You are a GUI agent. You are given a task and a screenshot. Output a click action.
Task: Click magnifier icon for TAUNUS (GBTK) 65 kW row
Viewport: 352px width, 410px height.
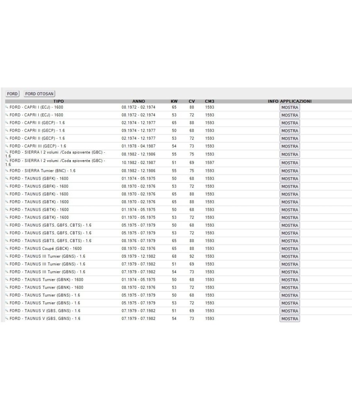7,201
